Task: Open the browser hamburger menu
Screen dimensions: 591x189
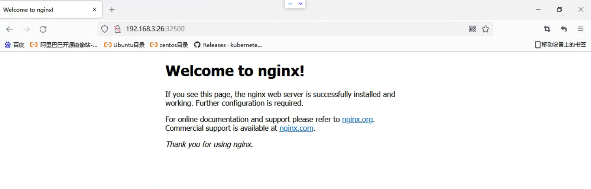Action: point(581,29)
